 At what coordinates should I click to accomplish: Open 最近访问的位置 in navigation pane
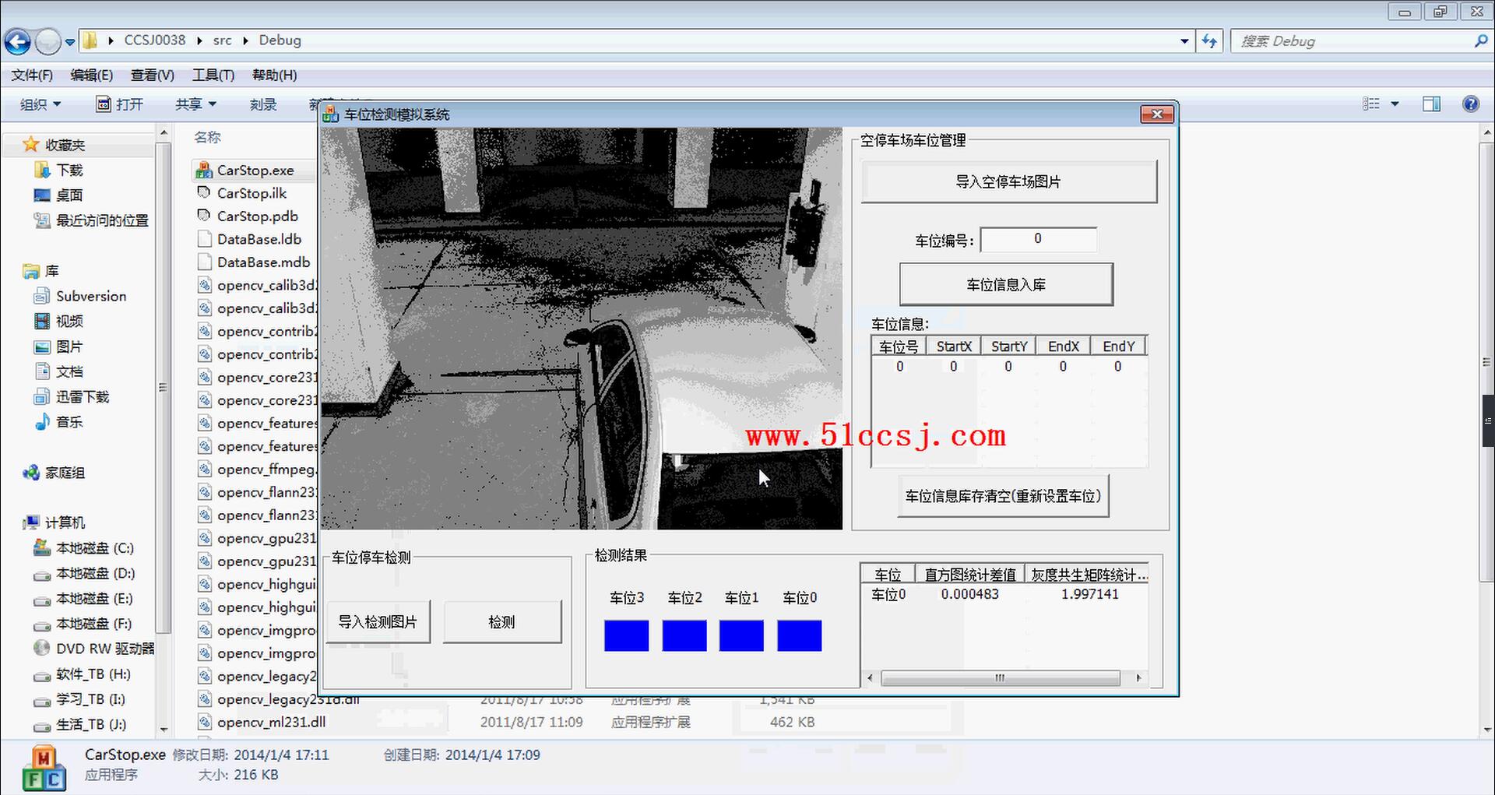tap(101, 221)
